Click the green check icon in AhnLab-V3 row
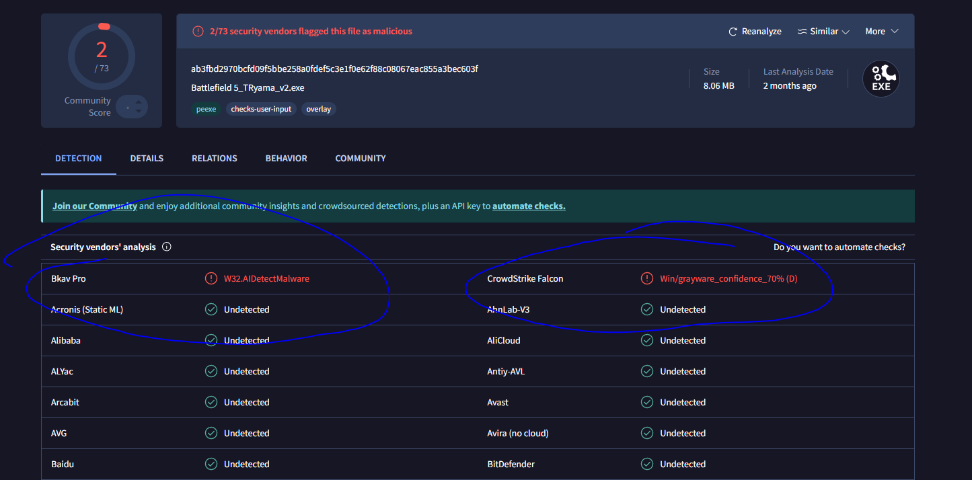972x480 pixels. [647, 309]
